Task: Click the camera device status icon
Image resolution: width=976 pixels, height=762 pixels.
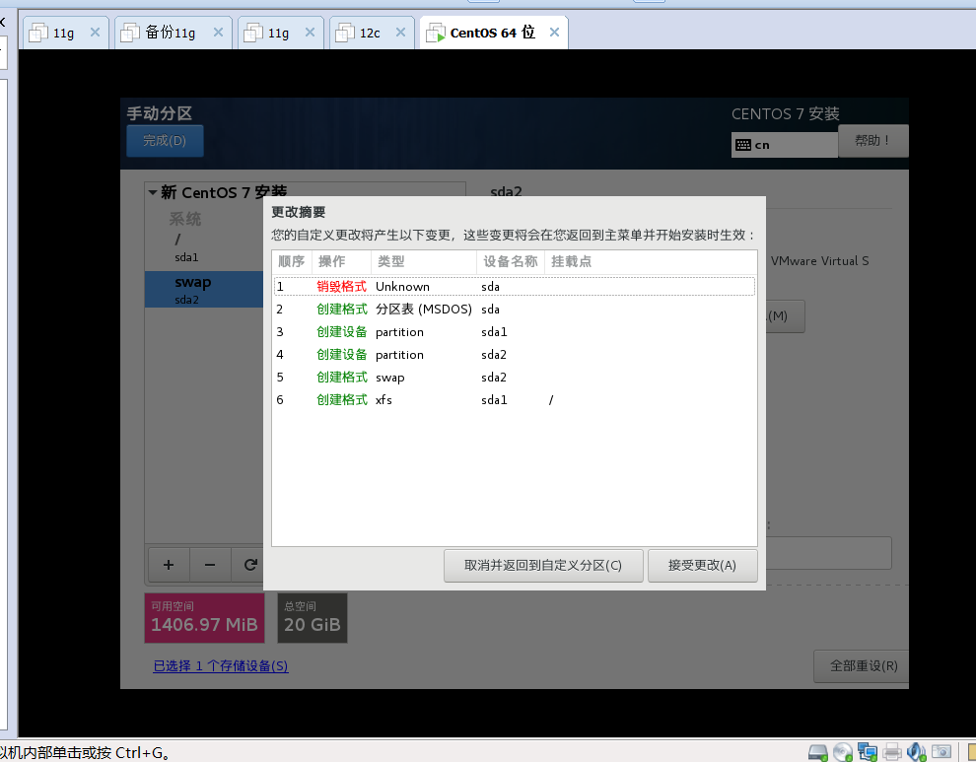Action: tap(941, 752)
